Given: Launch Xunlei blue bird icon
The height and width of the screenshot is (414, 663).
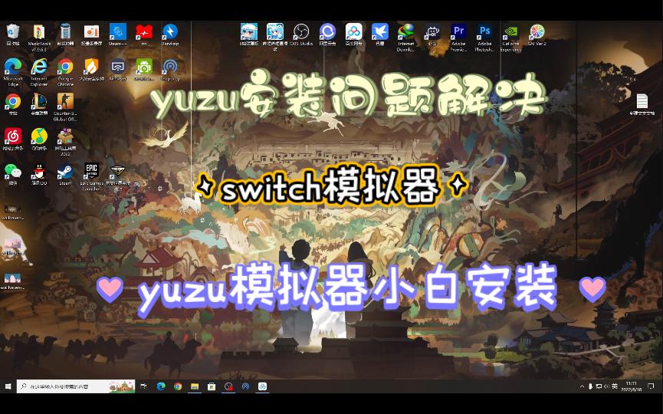Looking at the screenshot, I should coord(379,31).
